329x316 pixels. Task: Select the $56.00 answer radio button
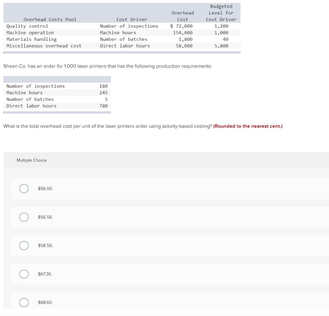(x=24, y=189)
